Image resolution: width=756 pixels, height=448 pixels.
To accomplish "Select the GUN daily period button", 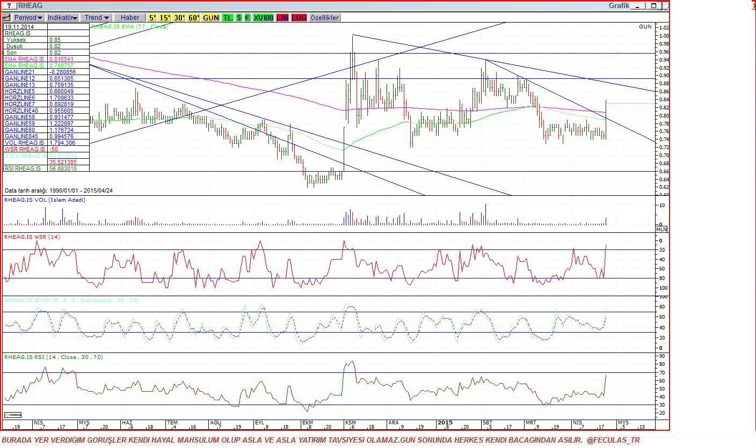I will (x=211, y=18).
